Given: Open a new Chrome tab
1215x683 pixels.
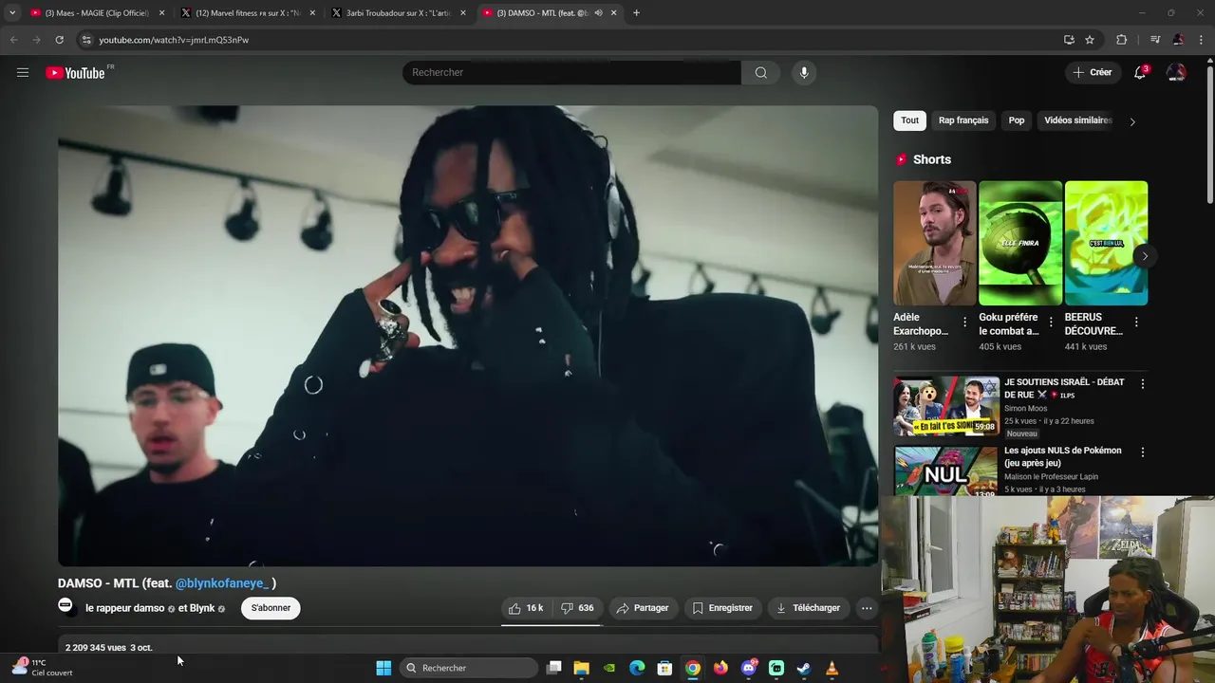Looking at the screenshot, I should click(636, 13).
